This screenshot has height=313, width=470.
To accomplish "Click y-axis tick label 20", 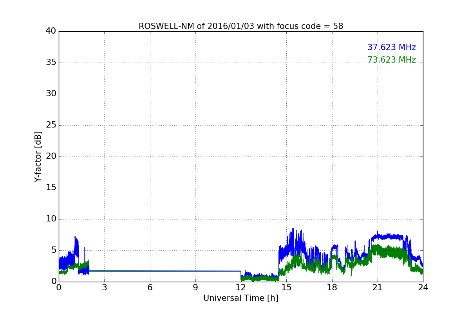I will [x=51, y=156].
